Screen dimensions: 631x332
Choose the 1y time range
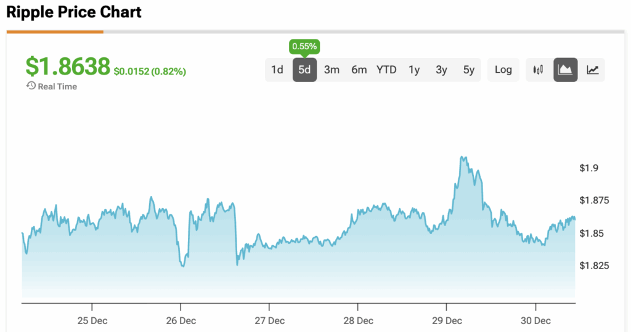414,70
